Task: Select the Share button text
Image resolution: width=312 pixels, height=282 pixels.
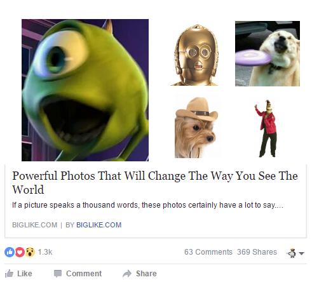Action: coord(146,274)
